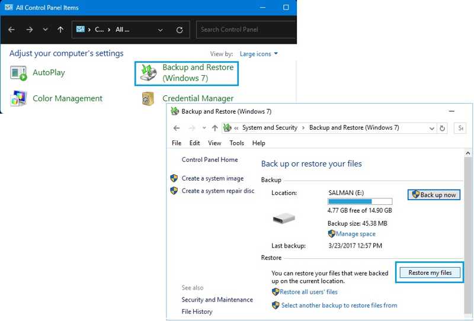Click the Backup and Restore vertical scrollbar
The image size is (474, 321).
(467, 235)
